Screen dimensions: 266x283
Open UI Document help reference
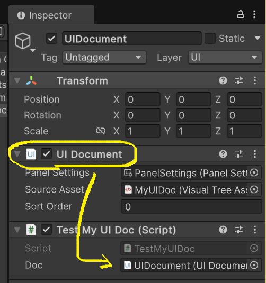point(223,154)
